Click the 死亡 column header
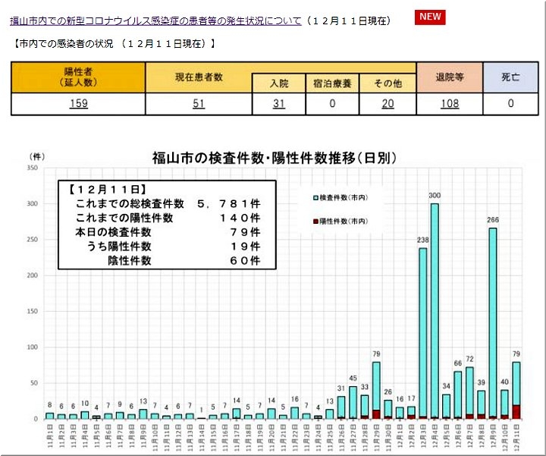546x456 pixels. 511,77
